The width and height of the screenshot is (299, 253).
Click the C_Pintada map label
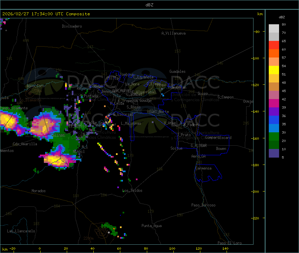89,96
